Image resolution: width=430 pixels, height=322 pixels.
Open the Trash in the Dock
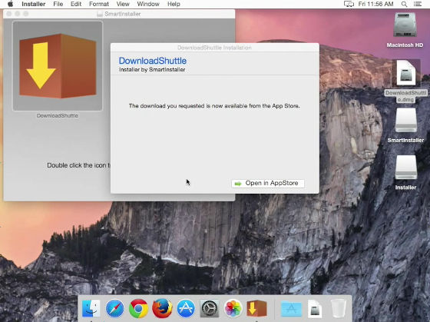339,308
